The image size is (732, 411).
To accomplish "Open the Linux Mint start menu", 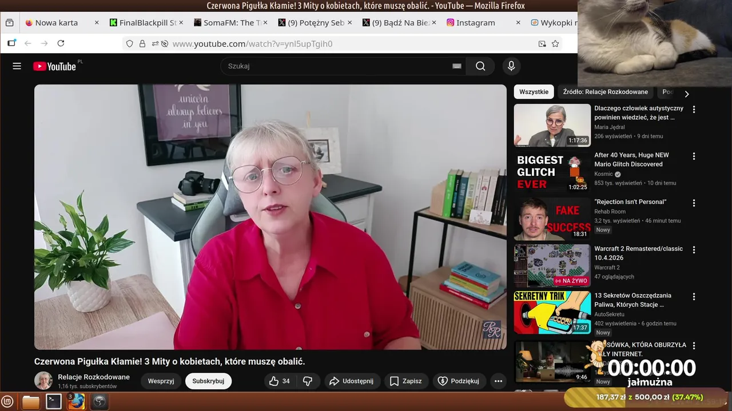I will pos(7,401).
